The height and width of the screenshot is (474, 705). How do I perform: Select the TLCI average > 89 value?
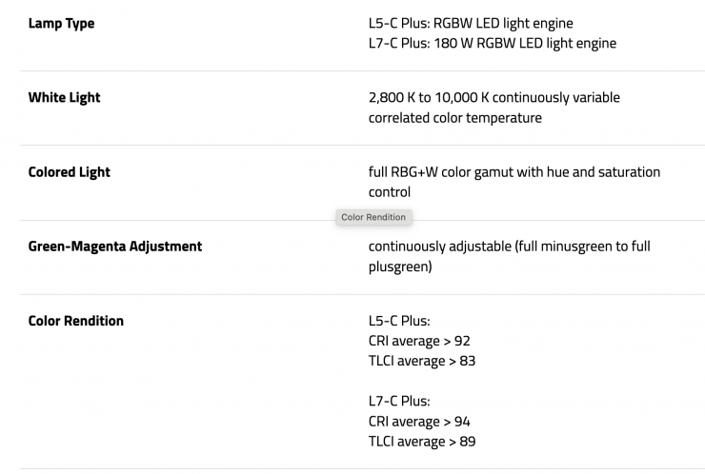coord(421,441)
